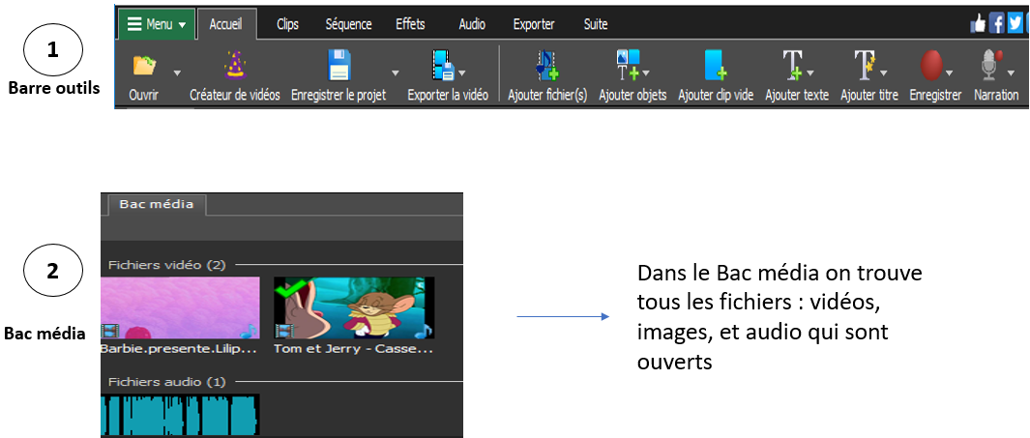Click the Enregistrer le projet floppy icon

tap(340, 66)
